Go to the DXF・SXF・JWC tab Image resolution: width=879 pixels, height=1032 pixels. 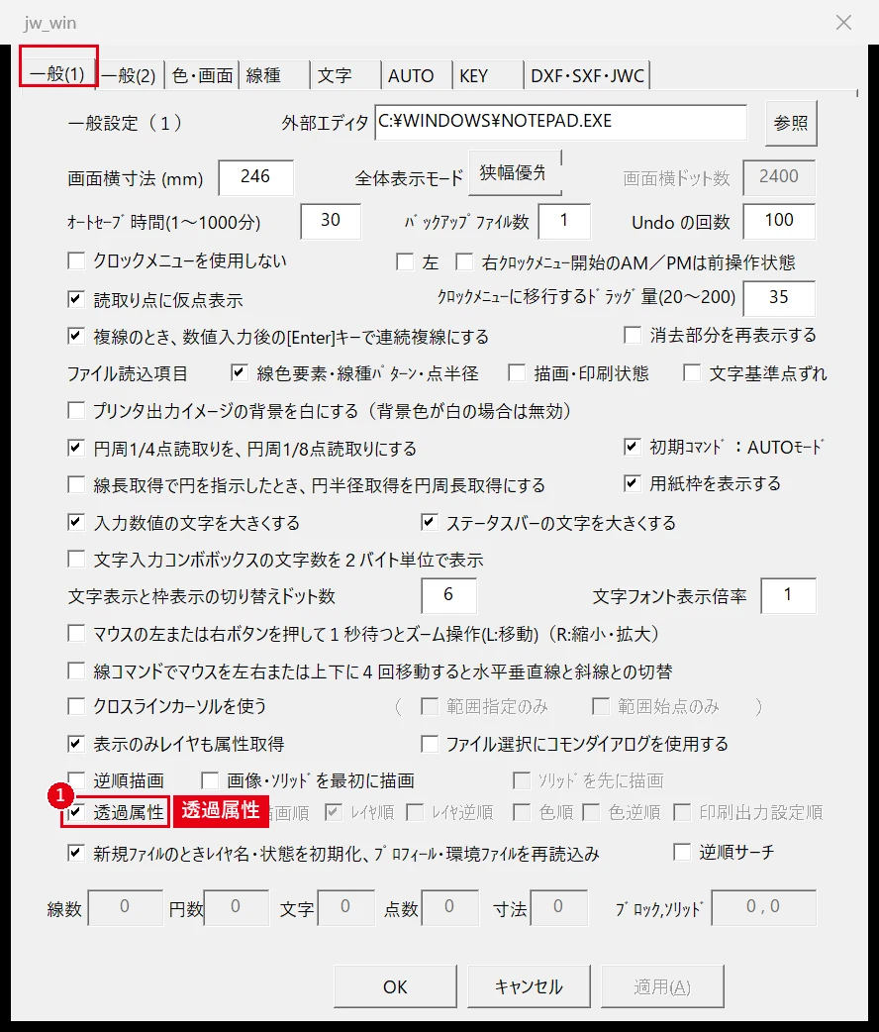click(x=587, y=75)
